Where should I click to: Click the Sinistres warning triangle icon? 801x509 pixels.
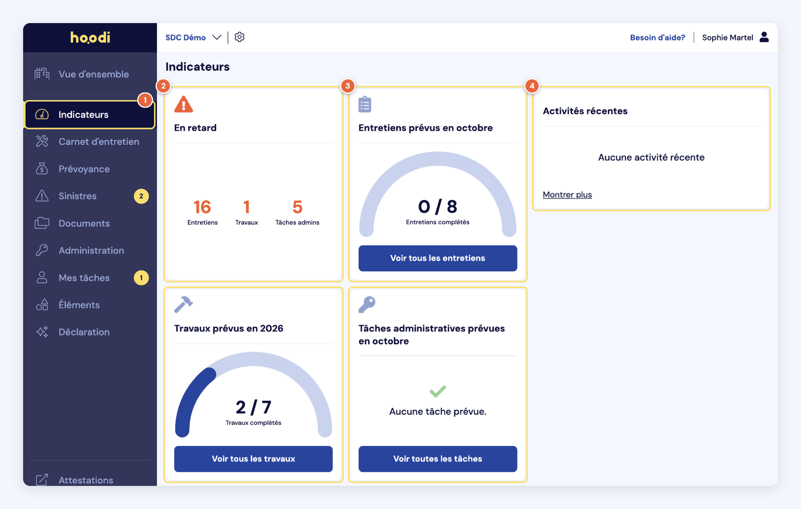tap(42, 196)
